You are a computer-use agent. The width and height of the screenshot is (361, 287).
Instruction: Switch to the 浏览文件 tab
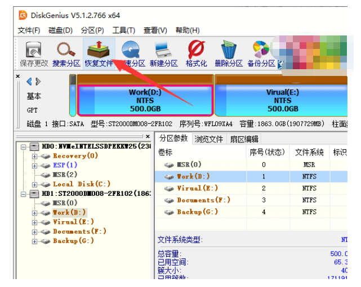pos(209,139)
